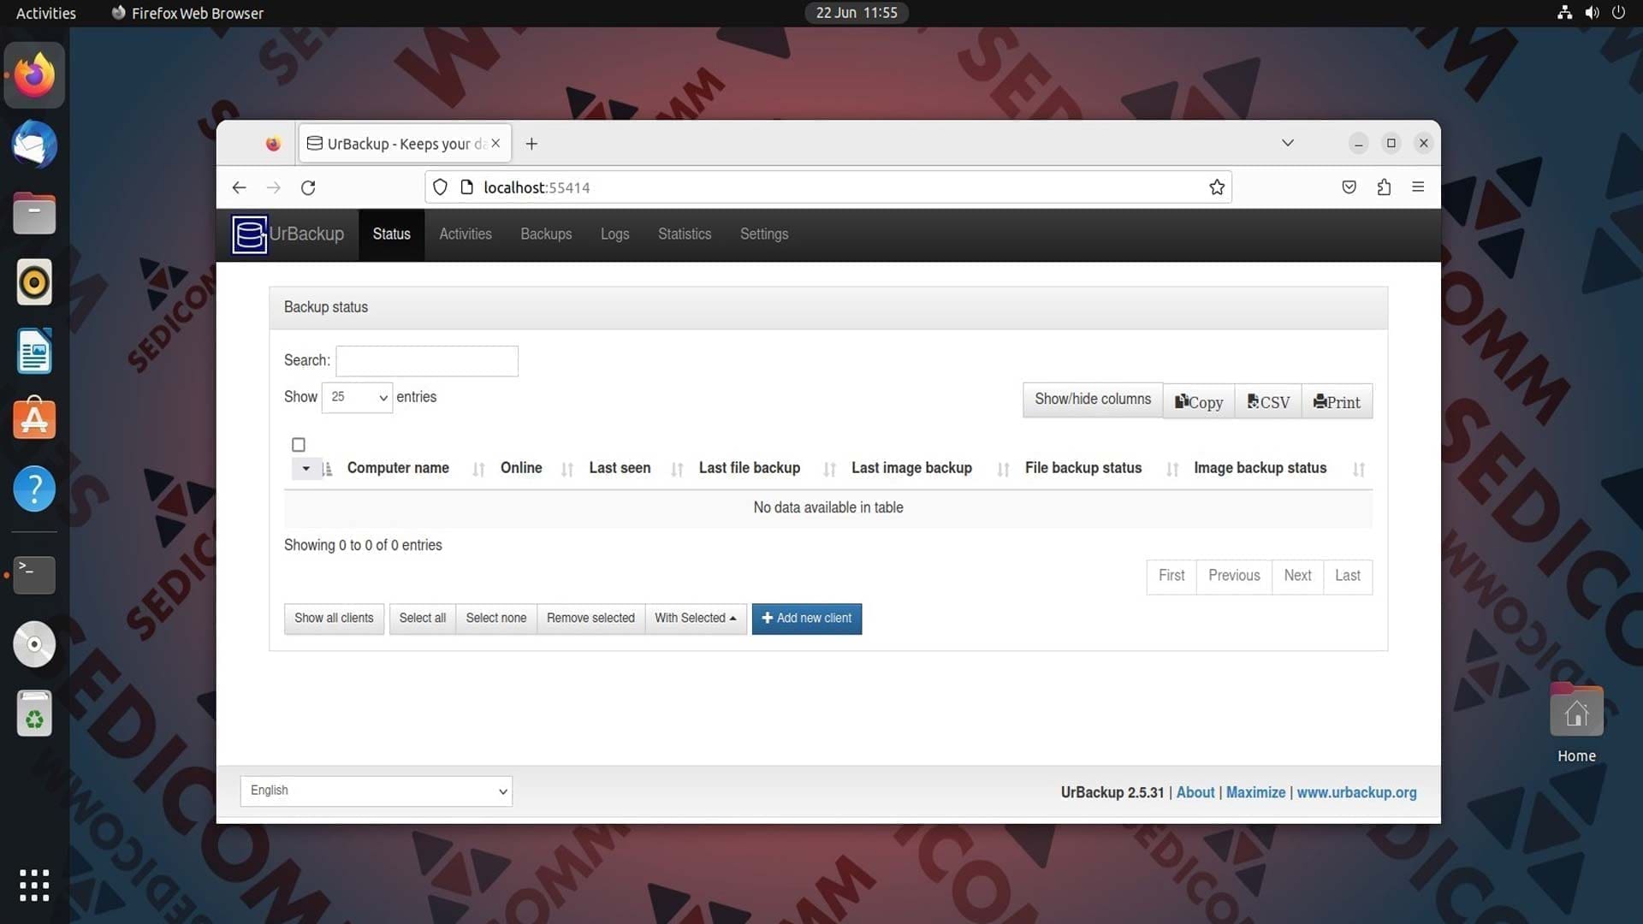Open the shield site protection icon
This screenshot has width=1643, height=924.
(440, 187)
